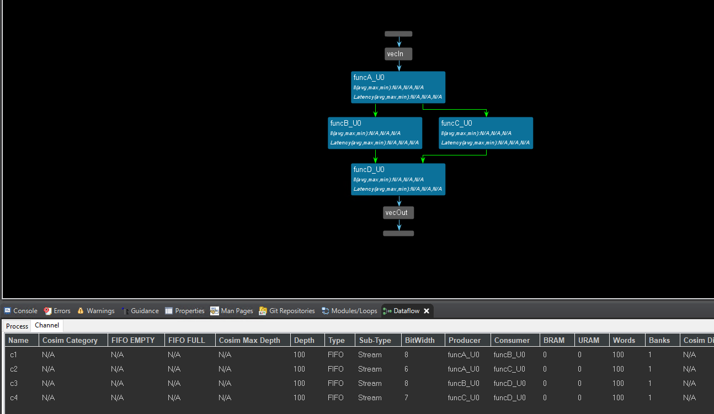
Task: Open the Warnings tab
Action: coord(96,311)
